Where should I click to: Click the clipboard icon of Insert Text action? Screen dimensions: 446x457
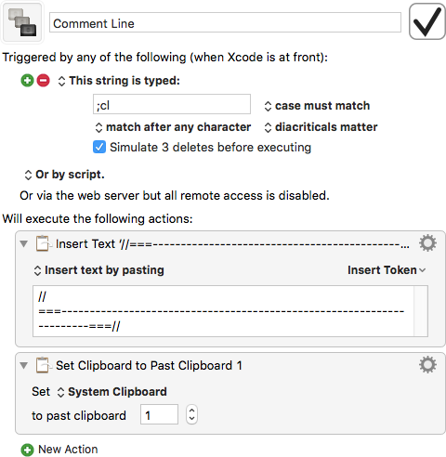(x=43, y=243)
